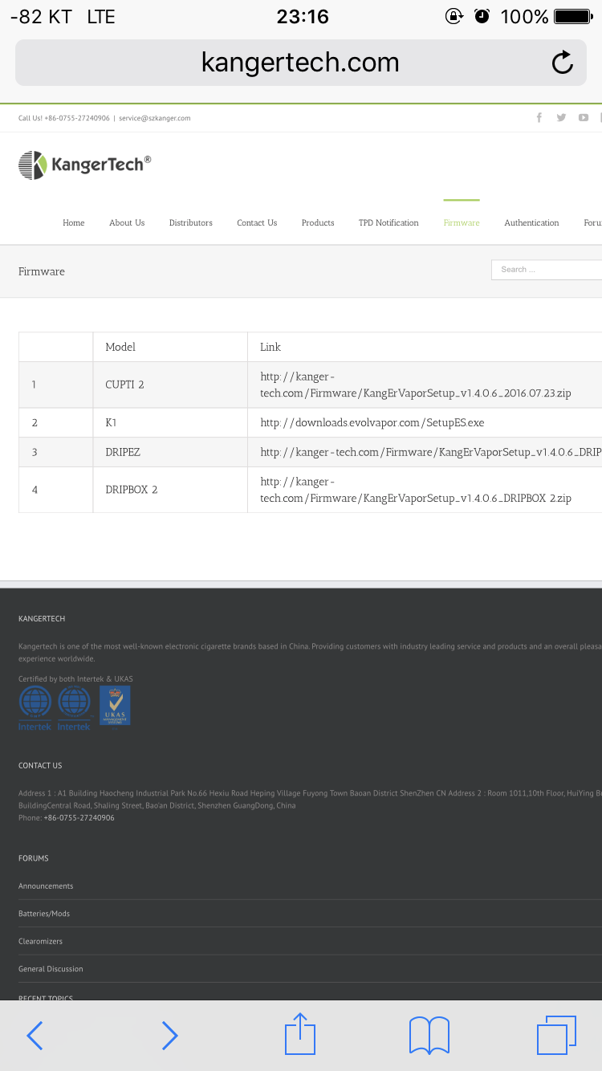602x1071 pixels.
Task: Tap the footer phone number +86-0755-27240906
Action: pos(79,817)
